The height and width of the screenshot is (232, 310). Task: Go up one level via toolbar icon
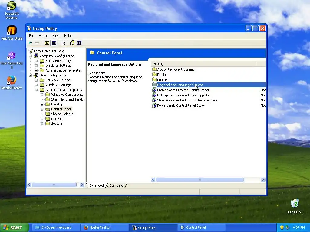pyautogui.click(x=47, y=43)
